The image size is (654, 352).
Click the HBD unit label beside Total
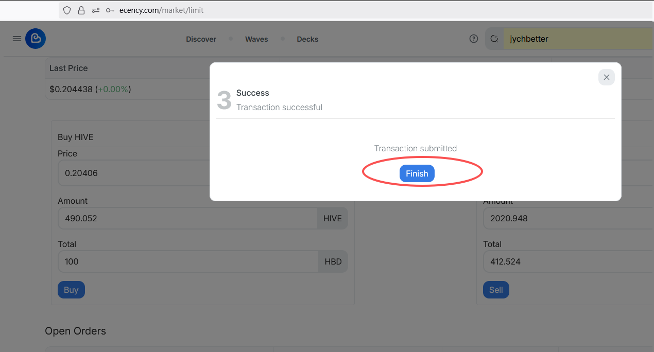[333, 261]
